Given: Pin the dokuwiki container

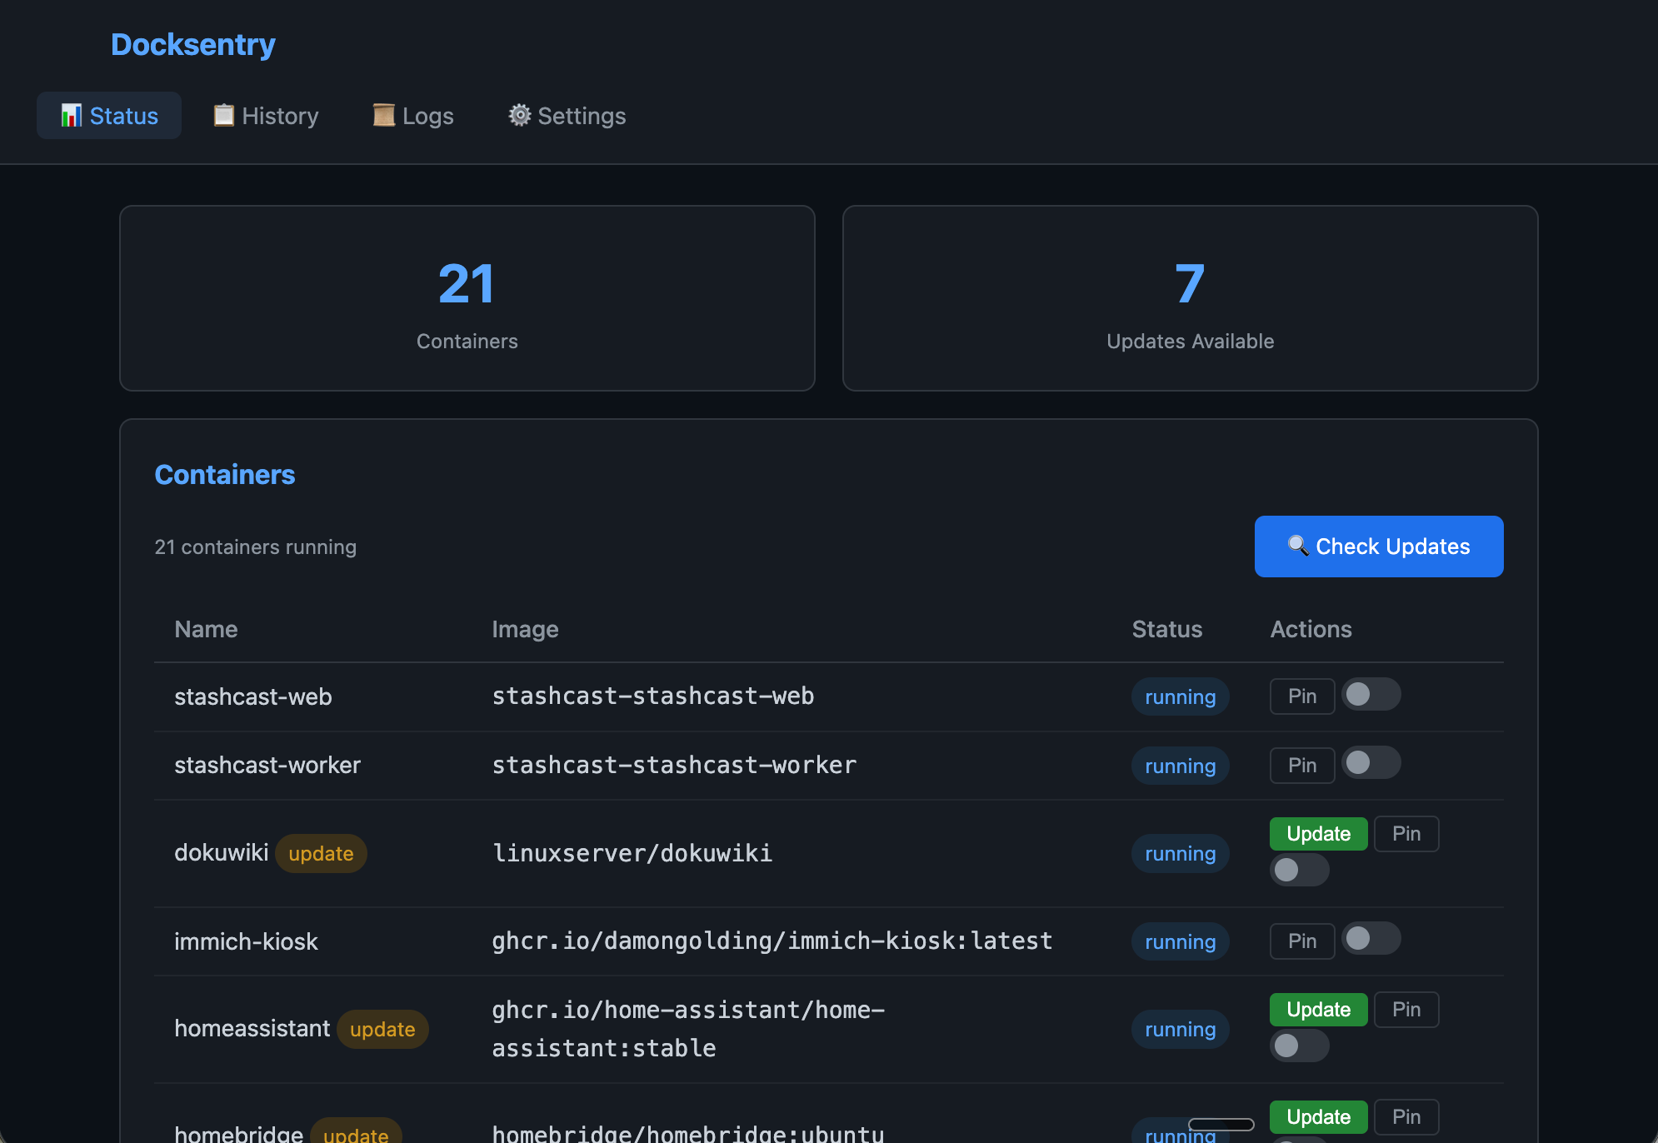Looking at the screenshot, I should 1406,834.
